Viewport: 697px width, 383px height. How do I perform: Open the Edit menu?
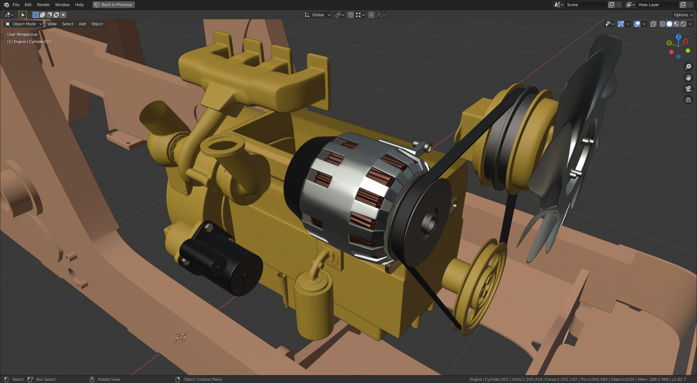click(28, 5)
